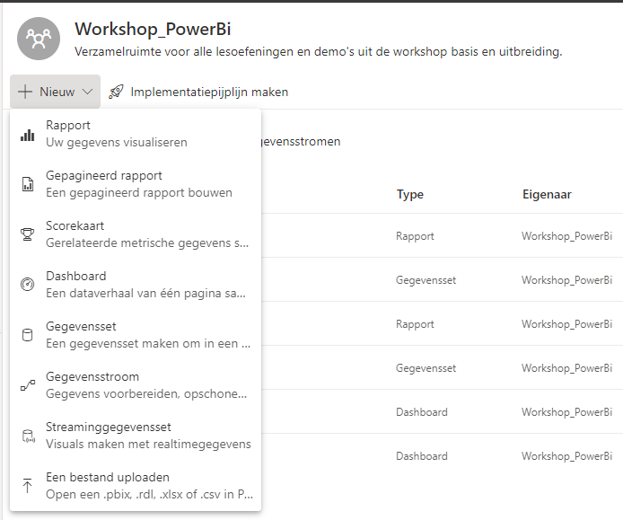This screenshot has width=623, height=520.
Task: Click the Scorekaart trophy icon
Action: [x=28, y=234]
